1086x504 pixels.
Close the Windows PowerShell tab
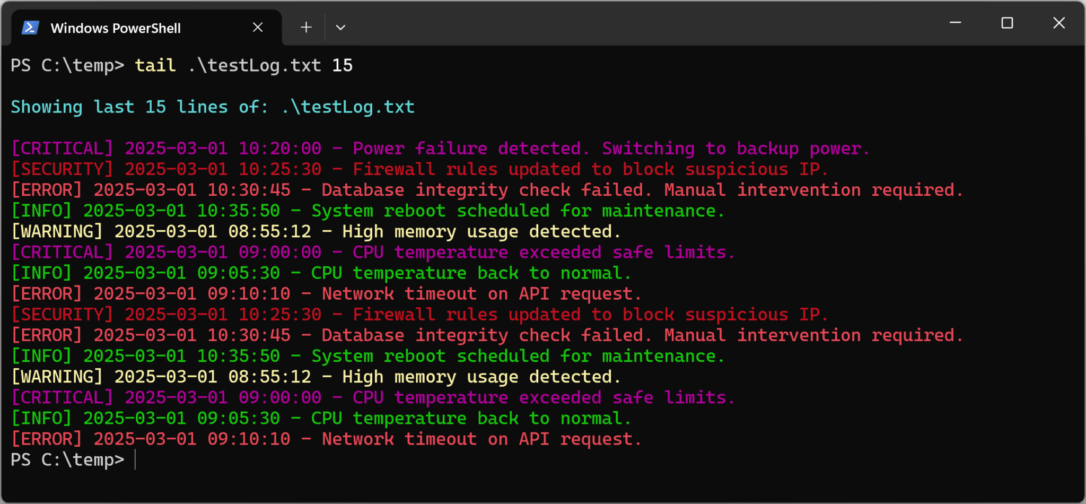[258, 27]
